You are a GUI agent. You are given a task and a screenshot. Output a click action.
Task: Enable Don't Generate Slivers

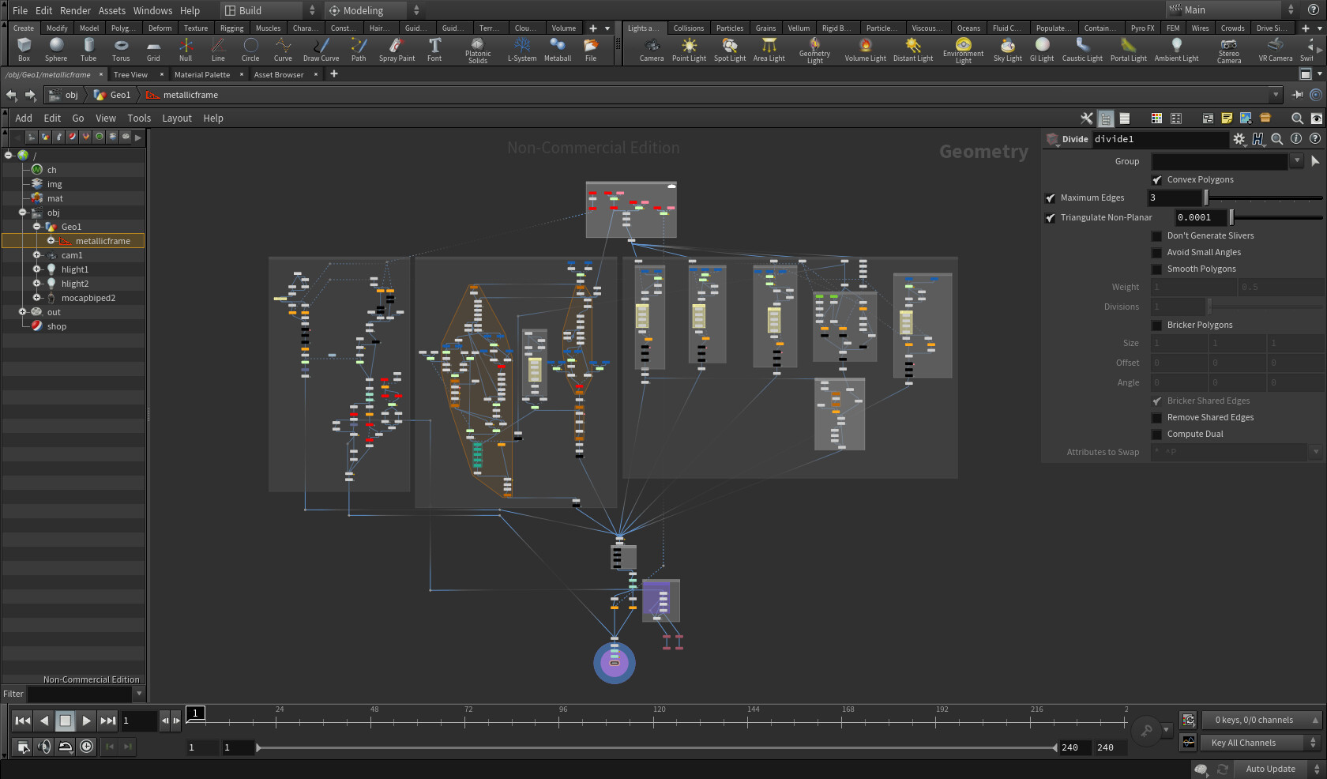coord(1158,235)
